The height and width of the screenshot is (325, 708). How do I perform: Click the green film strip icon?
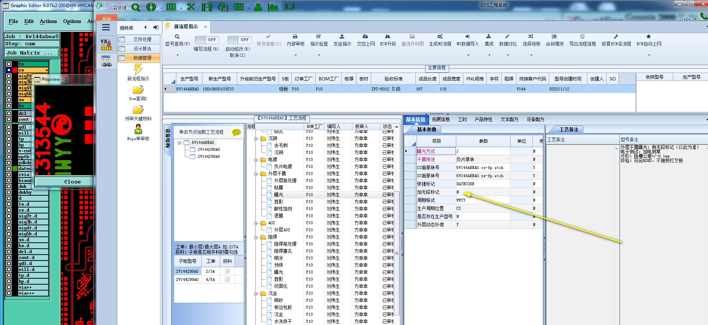tap(207, 7)
